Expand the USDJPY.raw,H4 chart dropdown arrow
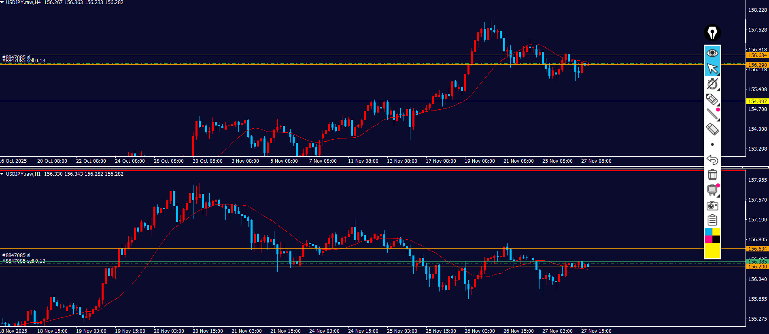 2,2
